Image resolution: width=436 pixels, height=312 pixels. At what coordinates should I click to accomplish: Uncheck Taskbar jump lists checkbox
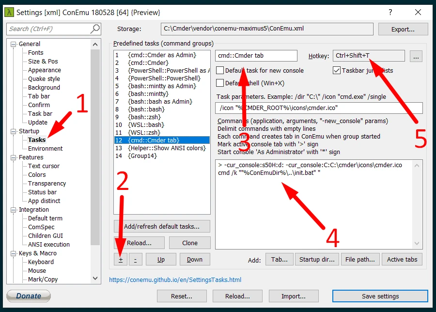337,70
